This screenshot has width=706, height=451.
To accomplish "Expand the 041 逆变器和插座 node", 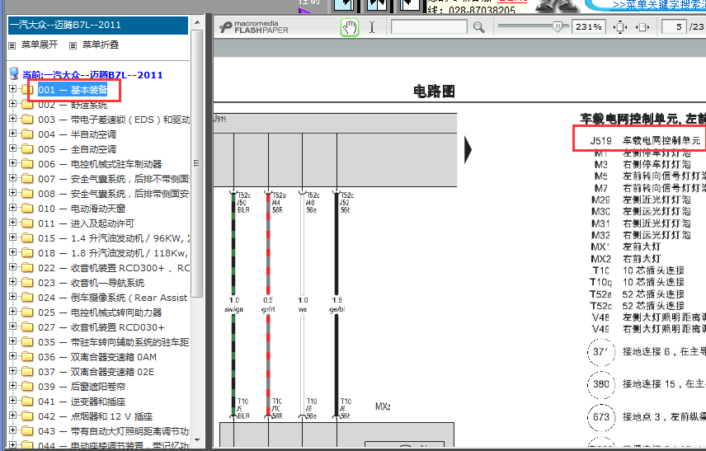I will tap(12, 401).
